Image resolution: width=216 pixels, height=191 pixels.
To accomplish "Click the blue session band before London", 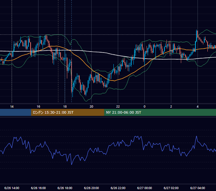I will [16, 112].
